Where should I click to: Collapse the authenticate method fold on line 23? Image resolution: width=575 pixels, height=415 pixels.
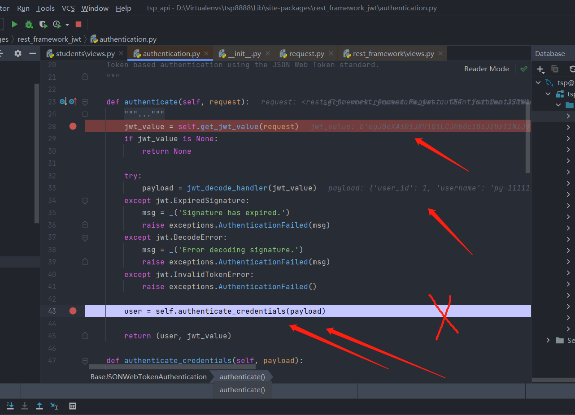pos(85,102)
